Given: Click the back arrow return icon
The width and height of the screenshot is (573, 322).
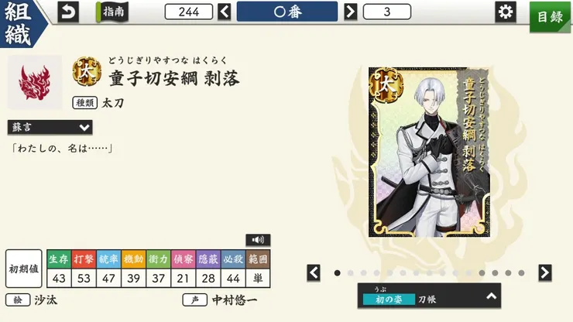Looking at the screenshot, I should pyautogui.click(x=68, y=12).
